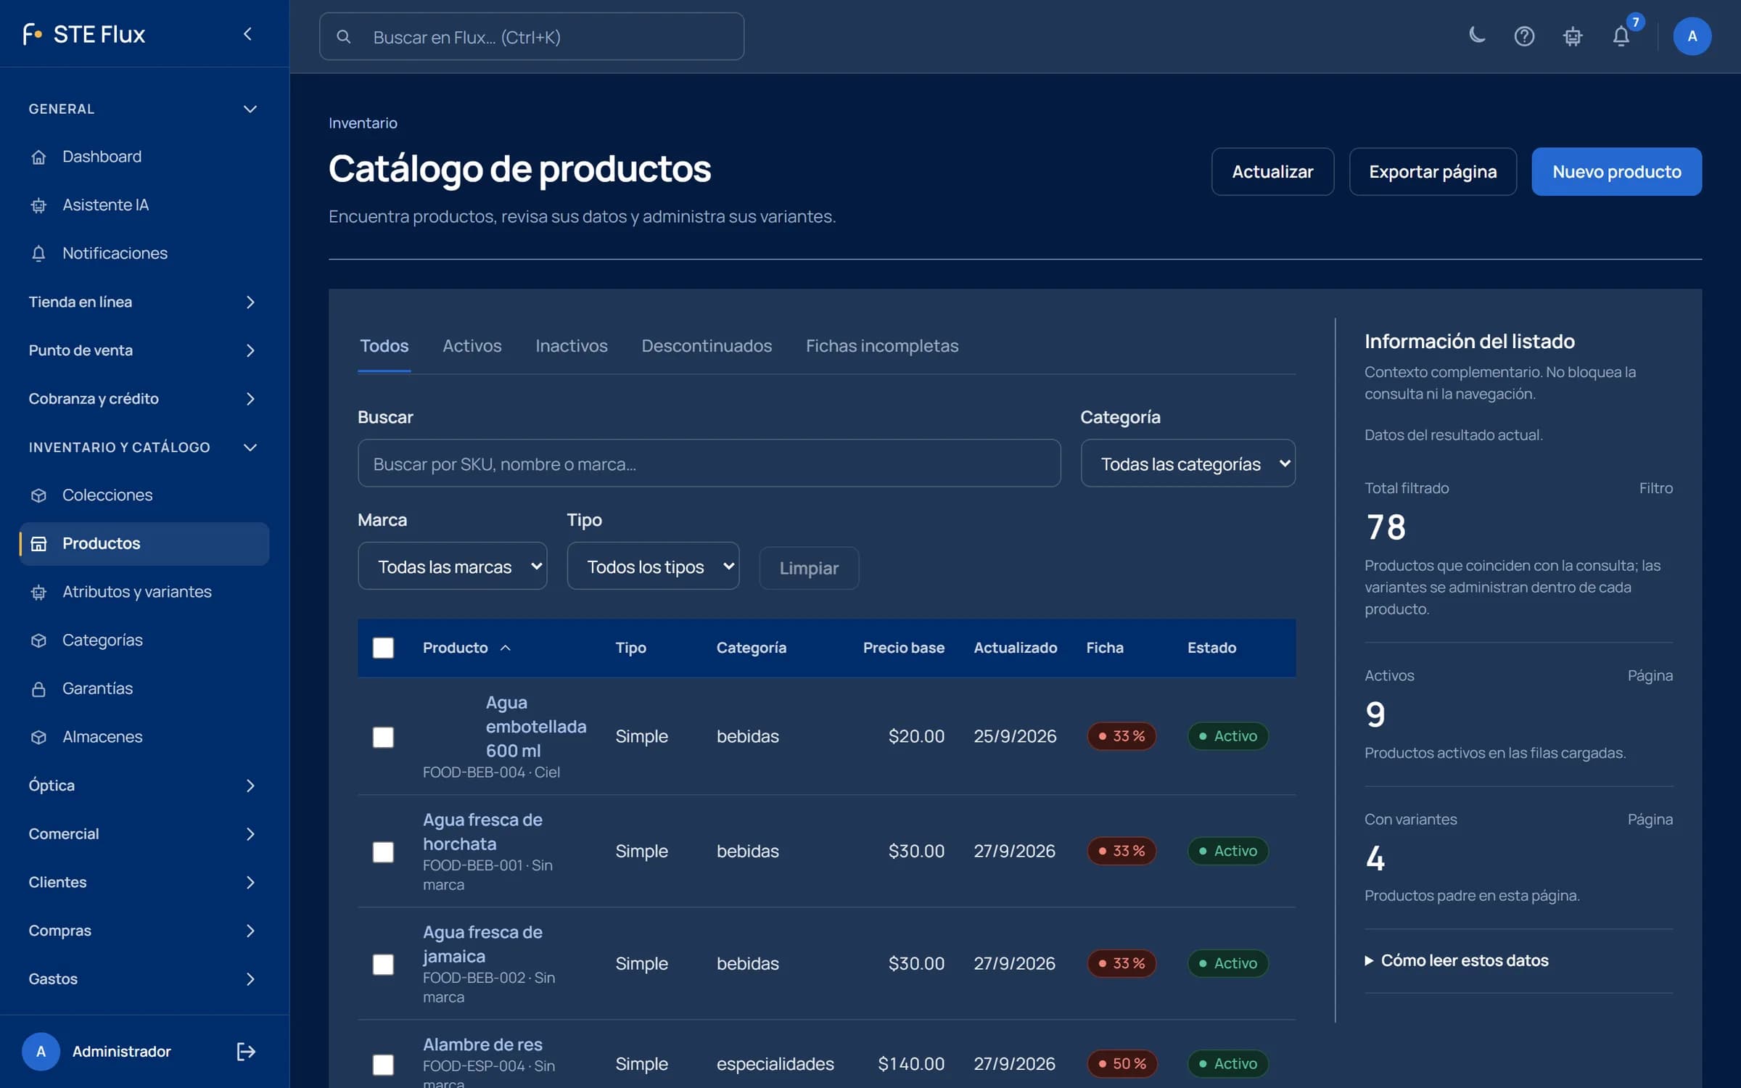This screenshot has width=1741, height=1088.
Task: Check the Agua fresca de jamaica row
Action: tap(383, 964)
